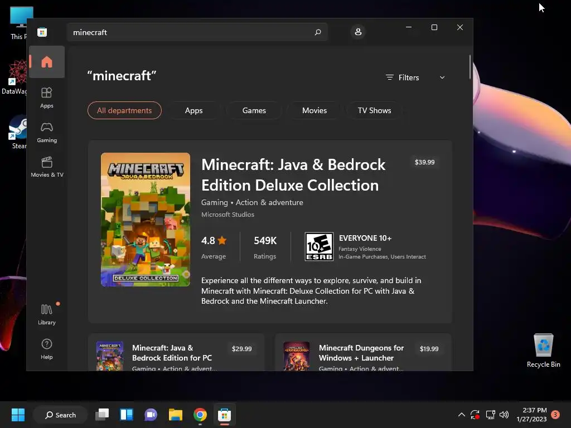Screen dimensions: 571x428
Task: Click the search magnifier icon
Action: (x=317, y=32)
